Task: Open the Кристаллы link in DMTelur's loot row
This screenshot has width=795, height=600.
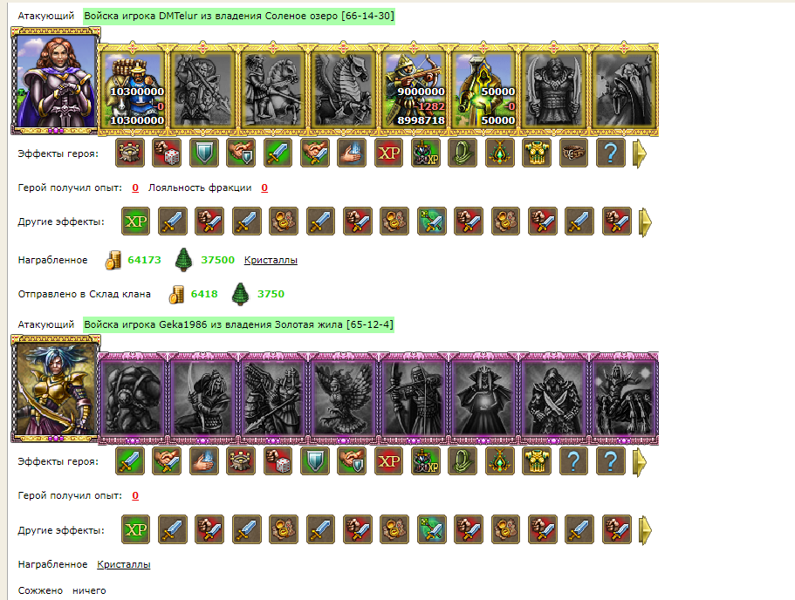Action: 271,260
